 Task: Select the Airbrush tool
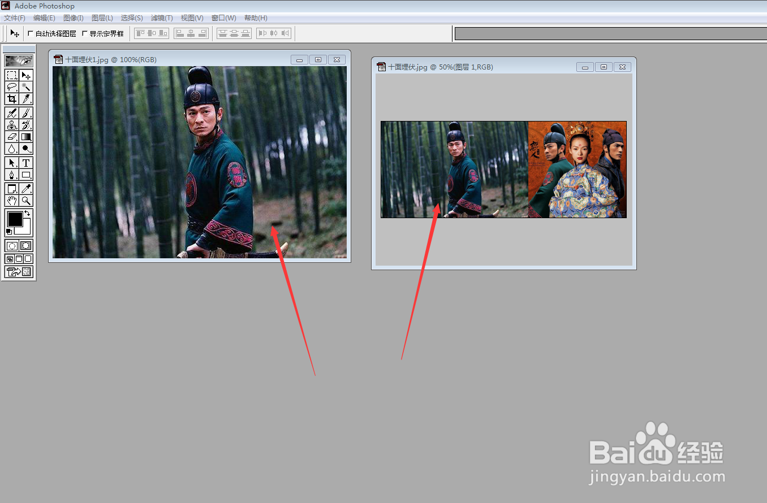pyautogui.click(x=12, y=113)
